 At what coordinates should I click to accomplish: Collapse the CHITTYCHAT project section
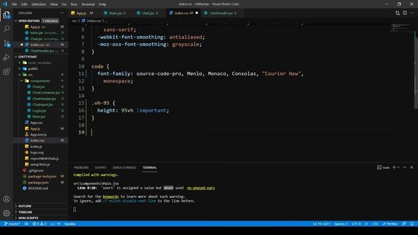16,57
